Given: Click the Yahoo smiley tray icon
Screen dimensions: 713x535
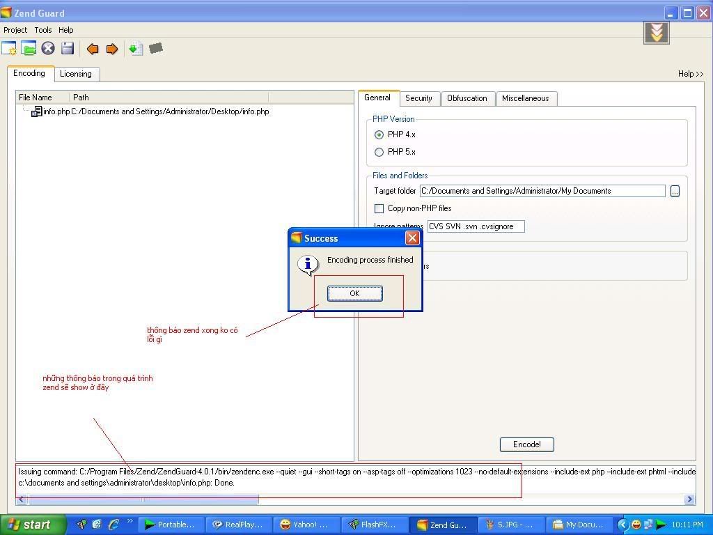Looking at the screenshot, I should pyautogui.click(x=636, y=525).
